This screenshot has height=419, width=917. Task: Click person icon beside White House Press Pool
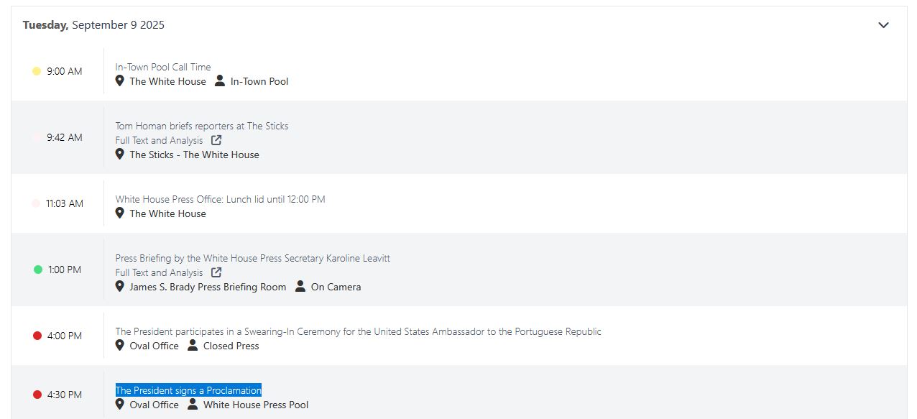[193, 404]
